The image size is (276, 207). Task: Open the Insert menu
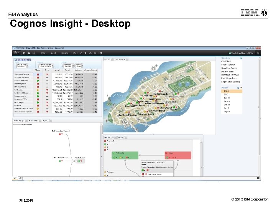tap(54, 53)
